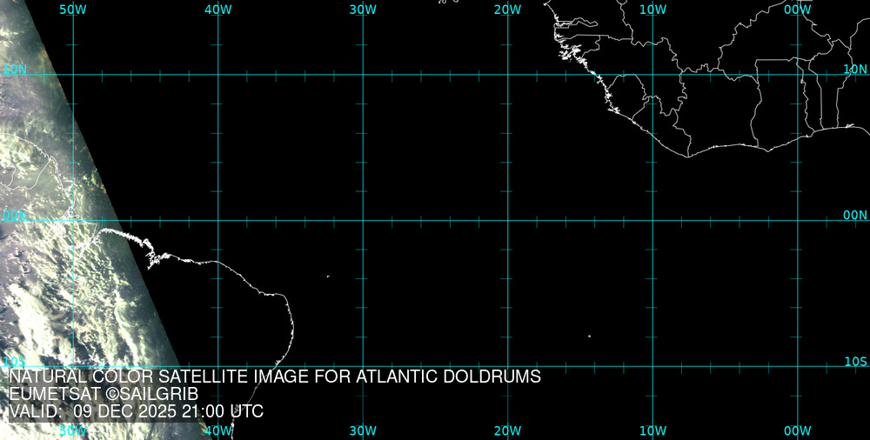Click the 10N and 20W grid intersection
870x440 pixels.
point(507,75)
